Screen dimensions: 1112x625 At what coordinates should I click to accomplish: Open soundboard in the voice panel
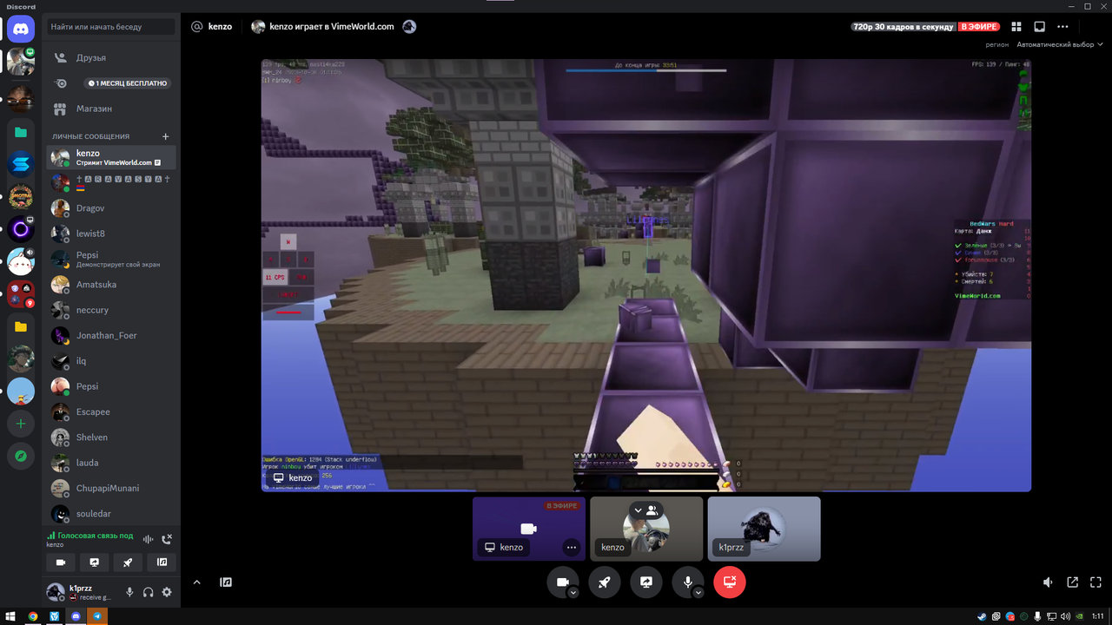tap(162, 562)
